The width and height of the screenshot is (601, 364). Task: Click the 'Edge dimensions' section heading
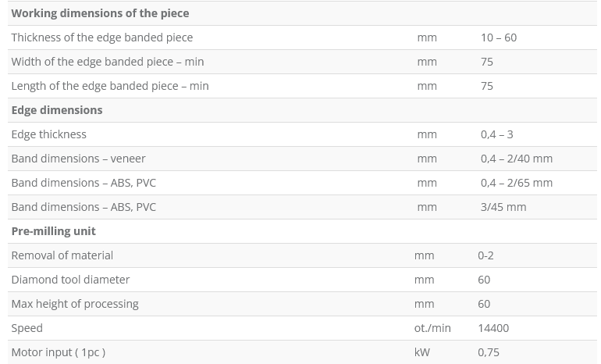click(x=57, y=110)
